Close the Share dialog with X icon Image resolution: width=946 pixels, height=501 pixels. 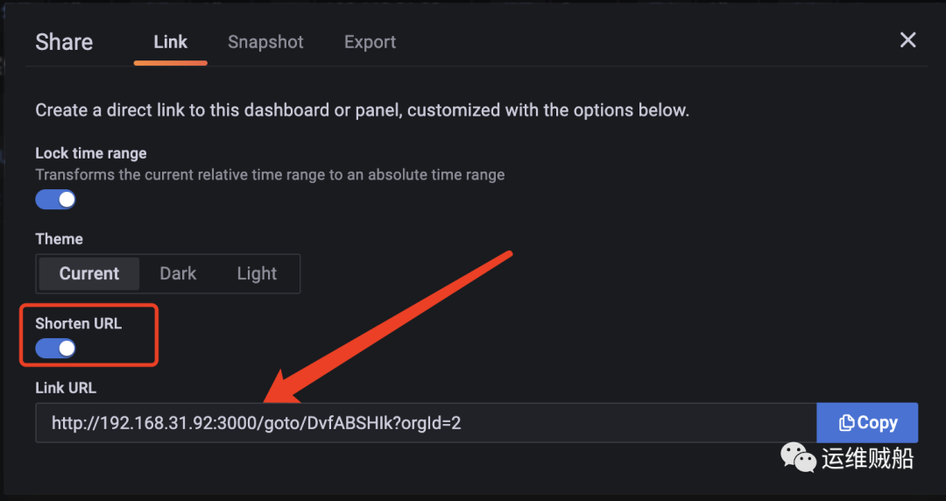pyautogui.click(x=907, y=40)
